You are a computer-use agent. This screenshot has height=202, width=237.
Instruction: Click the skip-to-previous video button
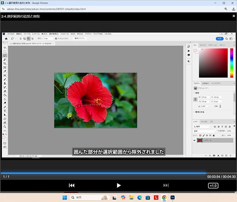tap(72, 185)
